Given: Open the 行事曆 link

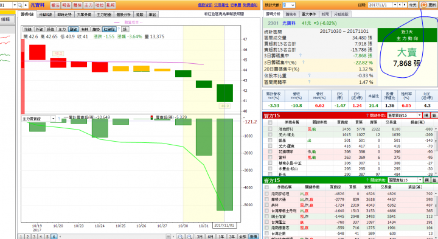Looking at the screenshot, I should click(x=236, y=5).
